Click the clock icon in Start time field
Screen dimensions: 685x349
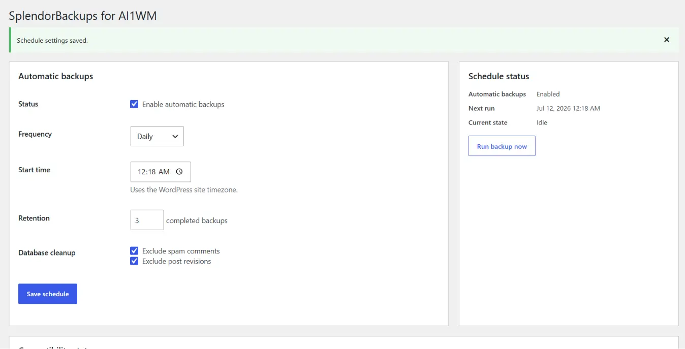pyautogui.click(x=179, y=172)
